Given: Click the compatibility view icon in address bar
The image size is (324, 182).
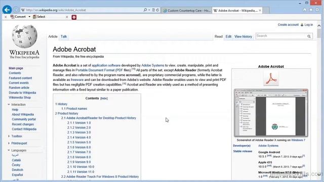Looking at the screenshot, I should point(153,10).
